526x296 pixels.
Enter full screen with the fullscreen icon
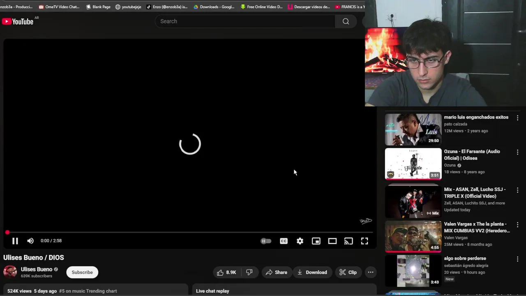coord(365,241)
